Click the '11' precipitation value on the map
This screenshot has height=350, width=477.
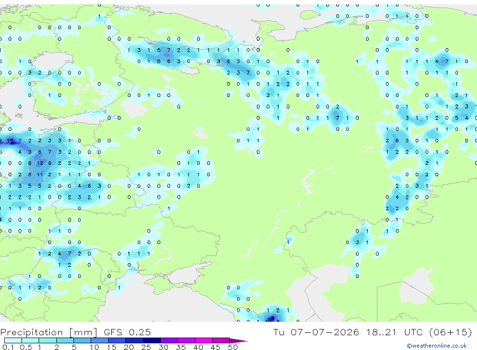click(40, 175)
